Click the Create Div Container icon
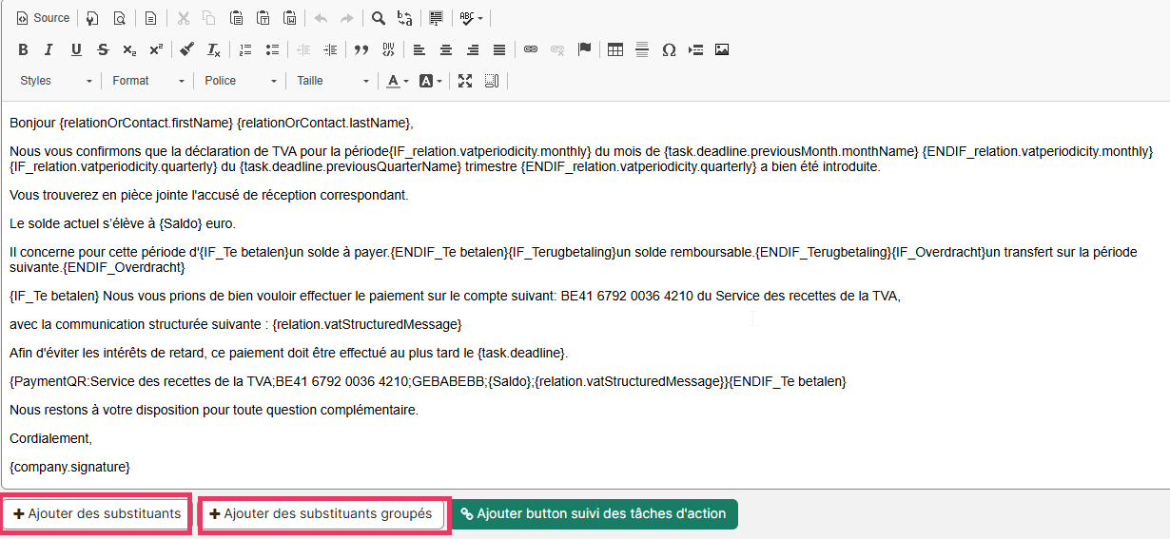Viewport: 1170px width, 539px height. point(388,49)
